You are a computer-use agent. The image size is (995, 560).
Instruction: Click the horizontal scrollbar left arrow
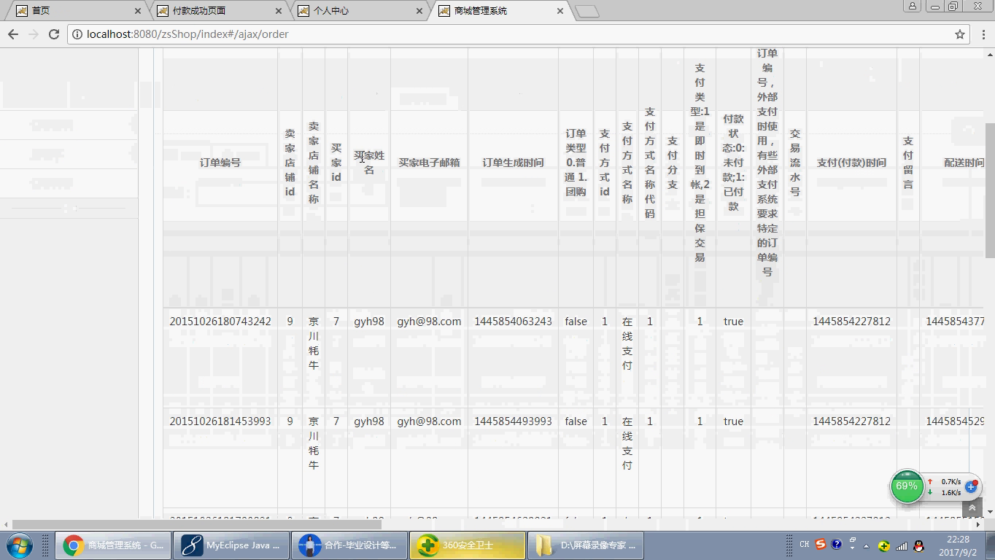tap(5, 524)
